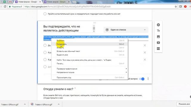Image resolution: width=191 pixels, height=107 pixels.
Task: Select the radio button for the option "Я р"
Action: tap(45, 53)
